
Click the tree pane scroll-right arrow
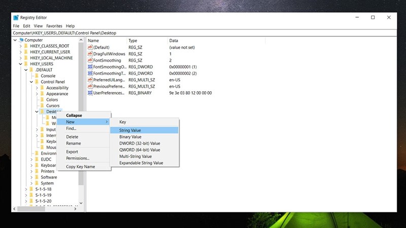(75, 209)
